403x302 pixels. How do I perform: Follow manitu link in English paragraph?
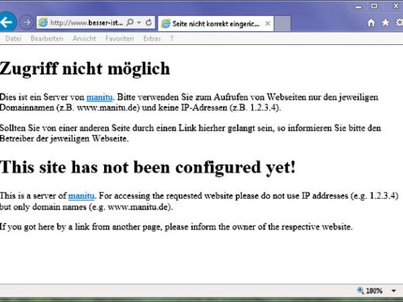tap(81, 196)
